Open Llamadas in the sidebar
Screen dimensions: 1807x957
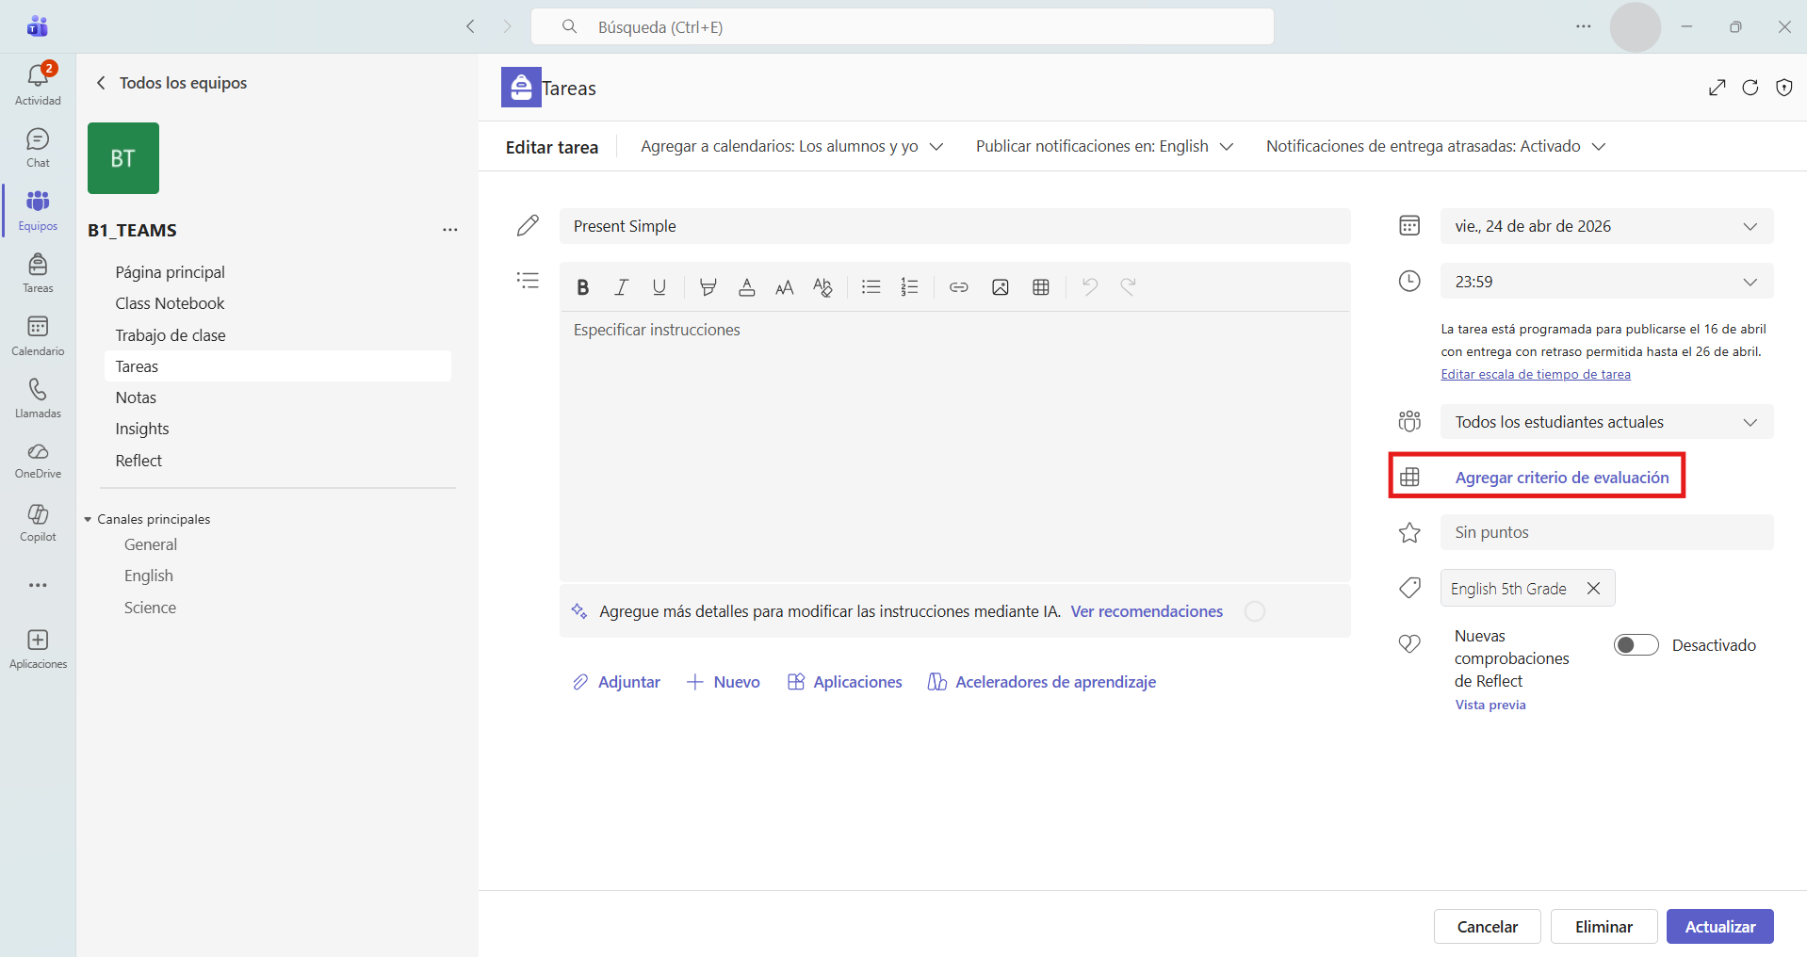pos(38,398)
